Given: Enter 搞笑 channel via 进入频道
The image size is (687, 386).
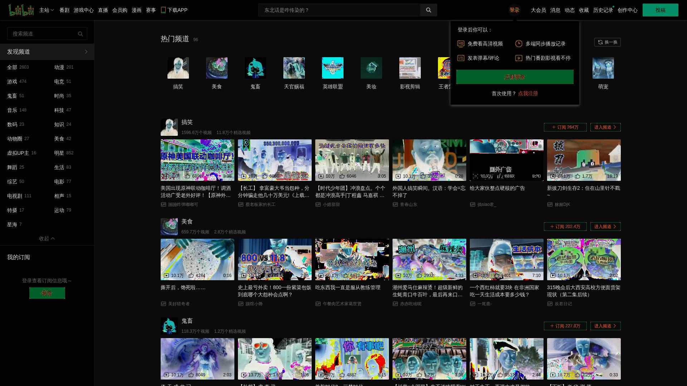Looking at the screenshot, I should (x=605, y=127).
